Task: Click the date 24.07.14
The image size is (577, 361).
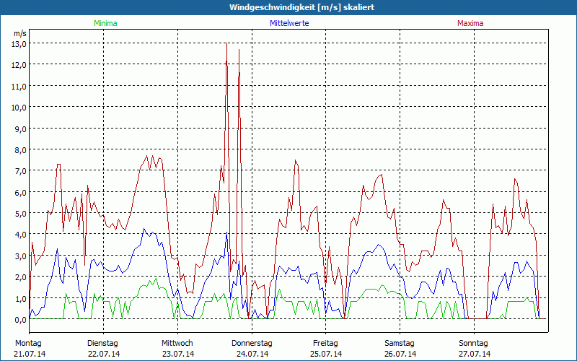Action: tap(252, 355)
